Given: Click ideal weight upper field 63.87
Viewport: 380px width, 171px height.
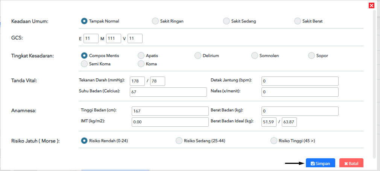Looking at the screenshot, I should [x=289, y=122].
